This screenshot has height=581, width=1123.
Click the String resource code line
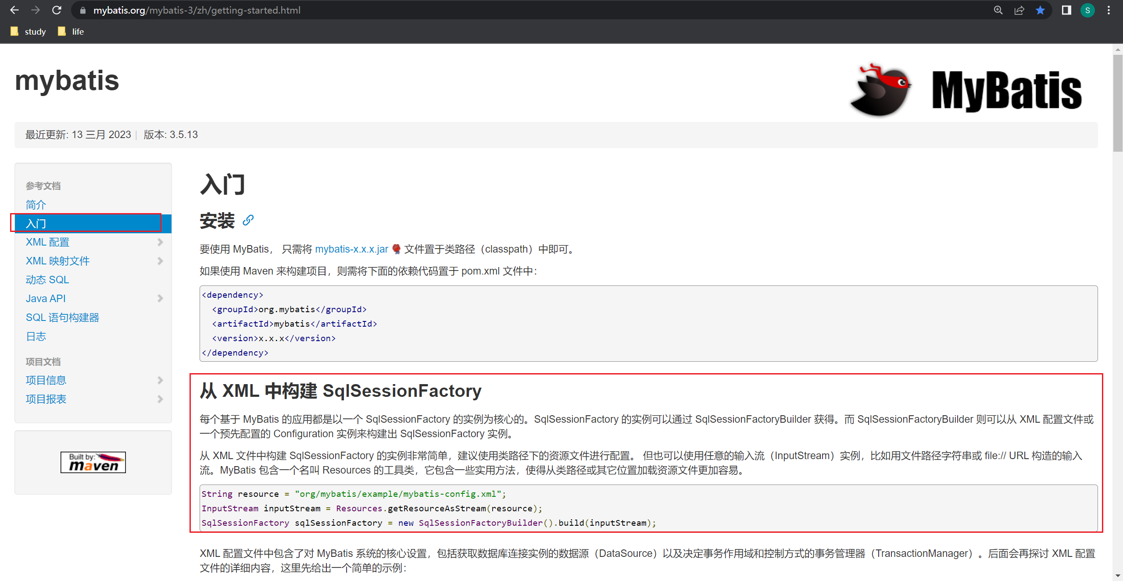[x=354, y=494]
